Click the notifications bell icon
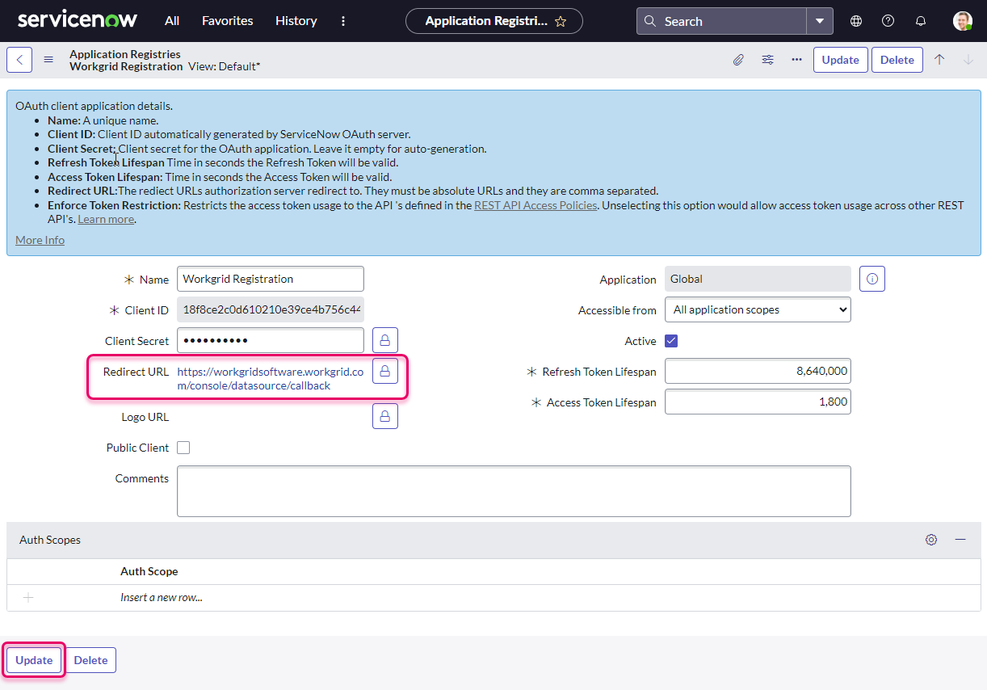The image size is (987, 690). (920, 20)
